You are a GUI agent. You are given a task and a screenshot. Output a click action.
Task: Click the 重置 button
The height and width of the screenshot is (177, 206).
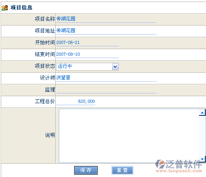[122, 170]
